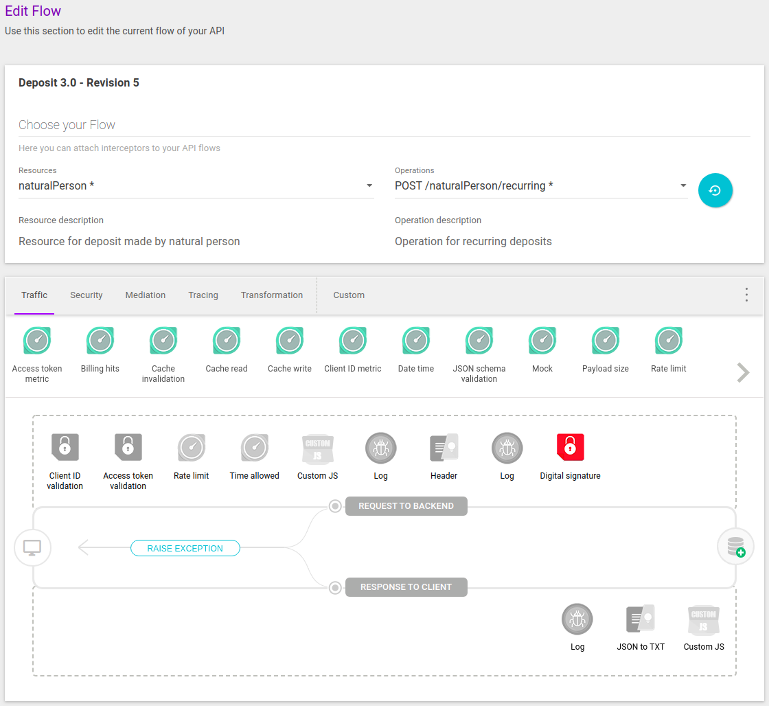Open the Resources dropdown
Image resolution: width=769 pixels, height=706 pixels.
click(196, 185)
